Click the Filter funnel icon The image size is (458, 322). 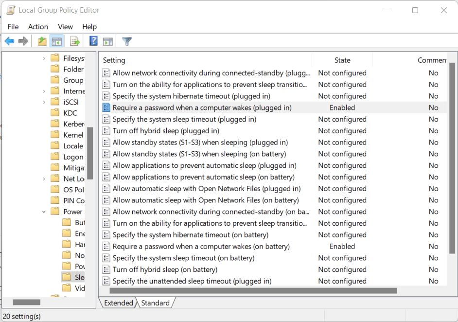click(127, 41)
